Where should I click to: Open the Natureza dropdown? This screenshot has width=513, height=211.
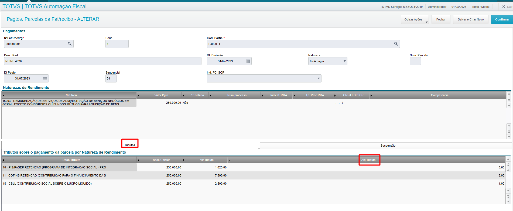(344, 61)
